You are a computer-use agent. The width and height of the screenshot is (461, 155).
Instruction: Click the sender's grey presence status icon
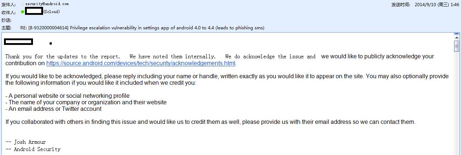click(22, 4)
